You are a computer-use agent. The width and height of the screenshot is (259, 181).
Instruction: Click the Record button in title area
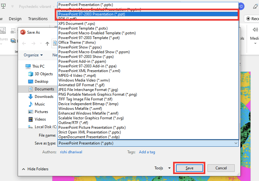(x=251, y=19)
